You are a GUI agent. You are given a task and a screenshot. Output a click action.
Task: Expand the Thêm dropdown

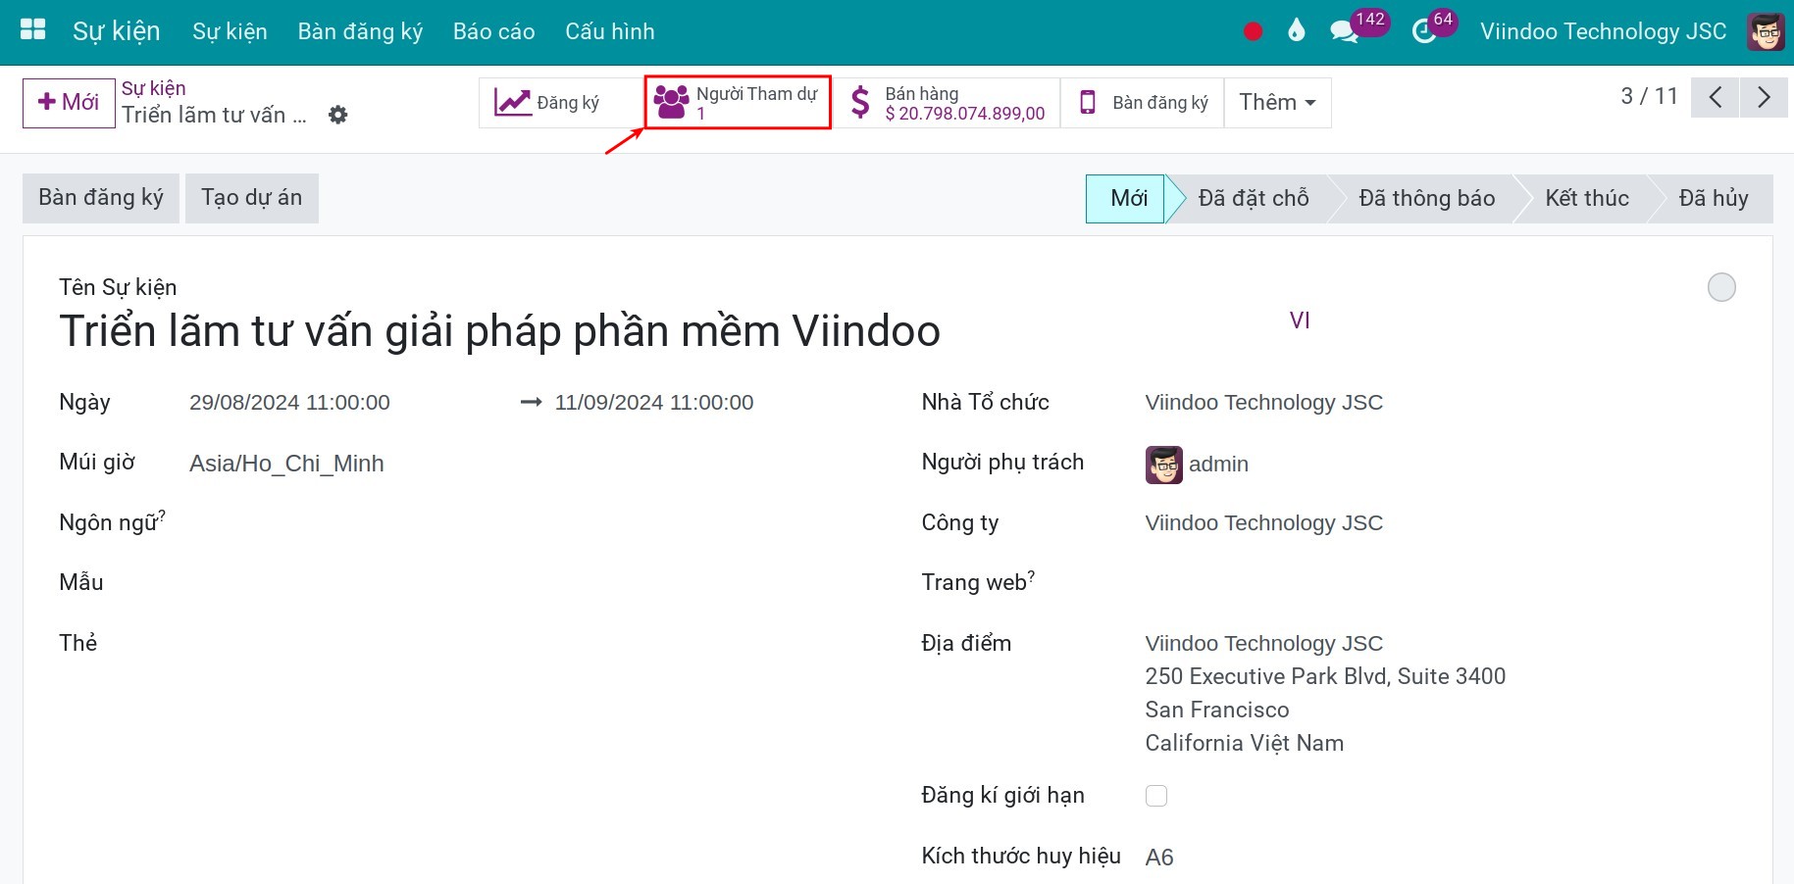1277,102
